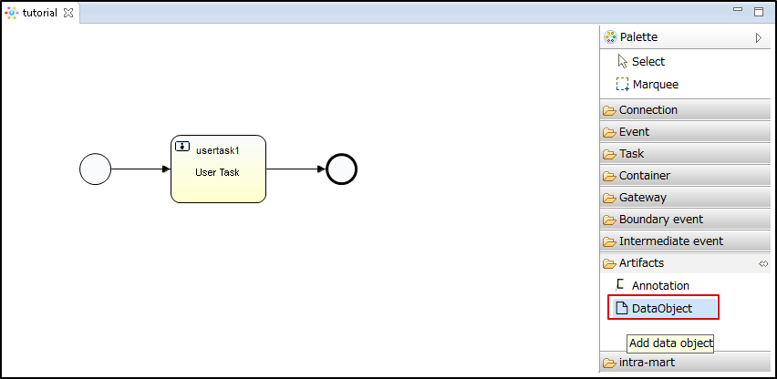Viewport: 777px width, 379px height.
Task: Expand the Event palette drawer
Action: pyautogui.click(x=686, y=131)
